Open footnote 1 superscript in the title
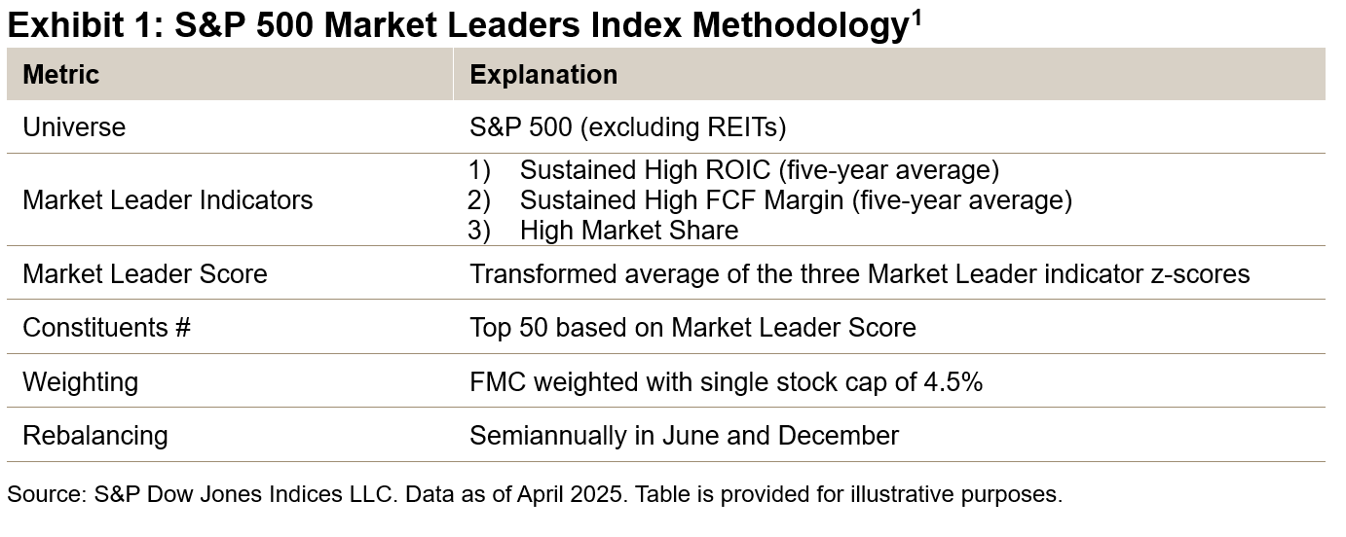 [914, 17]
